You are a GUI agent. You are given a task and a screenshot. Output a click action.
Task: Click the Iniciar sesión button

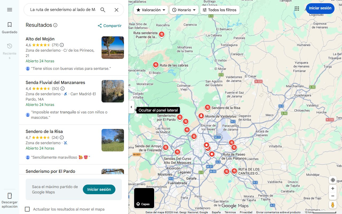pos(320,8)
